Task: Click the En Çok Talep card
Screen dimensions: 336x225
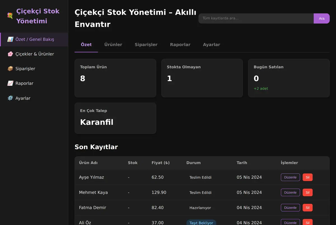Action: click(x=115, y=118)
